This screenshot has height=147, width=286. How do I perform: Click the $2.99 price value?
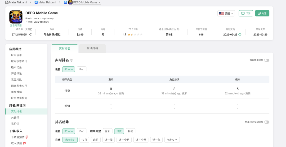[80, 34]
